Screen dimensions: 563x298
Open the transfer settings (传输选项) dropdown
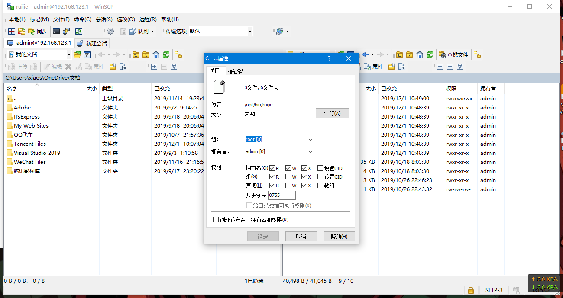250,31
